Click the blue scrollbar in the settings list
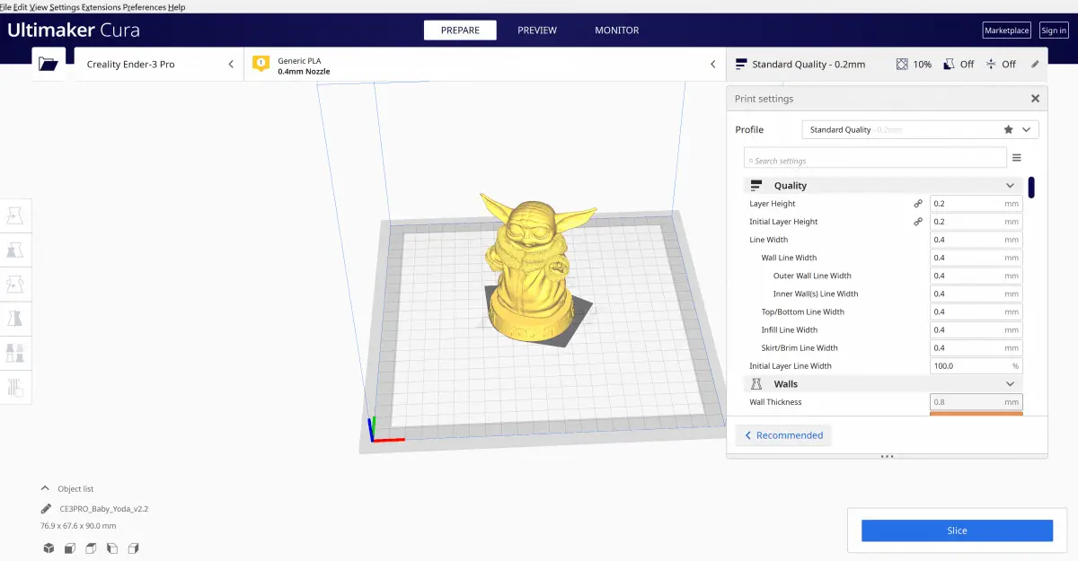The image size is (1078, 561). click(x=1031, y=186)
